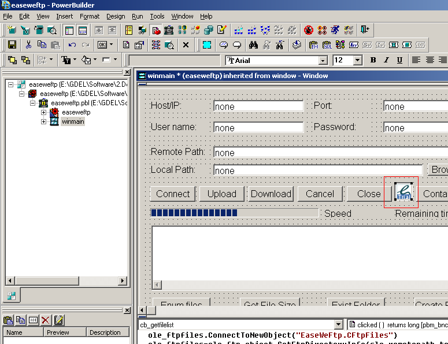This screenshot has height=344, width=448.
Task: Close the System Tree panel
Action: click(127, 72)
